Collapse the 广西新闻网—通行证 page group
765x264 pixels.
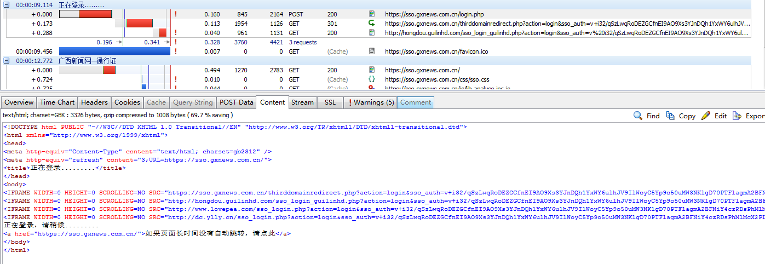coord(7,61)
